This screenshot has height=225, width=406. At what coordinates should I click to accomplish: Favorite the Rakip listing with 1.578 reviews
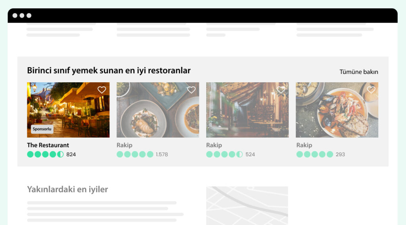pos(192,90)
